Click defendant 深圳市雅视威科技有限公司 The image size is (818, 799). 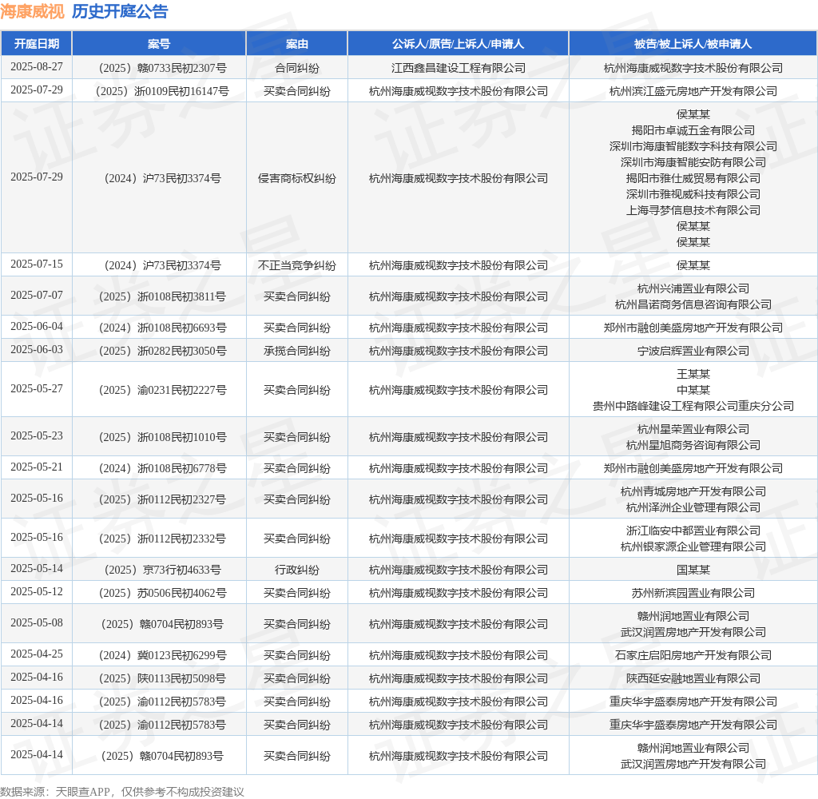pyautogui.click(x=693, y=194)
